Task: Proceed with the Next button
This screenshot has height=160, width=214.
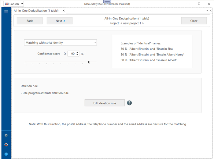Action: click(60, 21)
